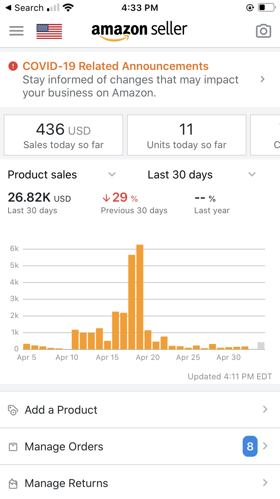The height and width of the screenshot is (499, 280).
Task: Tap the Manage Returns icon
Action: coord(13,483)
